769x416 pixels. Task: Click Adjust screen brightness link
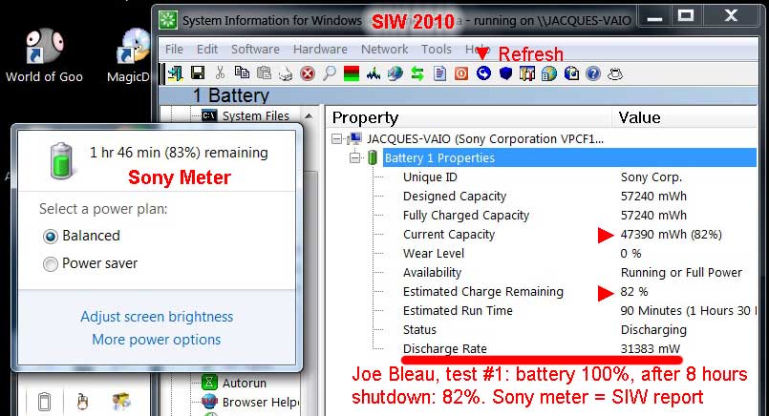pos(157,317)
